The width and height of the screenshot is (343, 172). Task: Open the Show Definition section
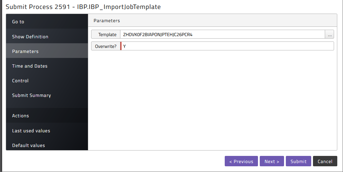[x=47, y=36]
